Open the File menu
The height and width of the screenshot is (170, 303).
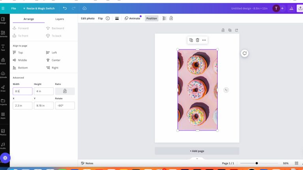click(14, 8)
